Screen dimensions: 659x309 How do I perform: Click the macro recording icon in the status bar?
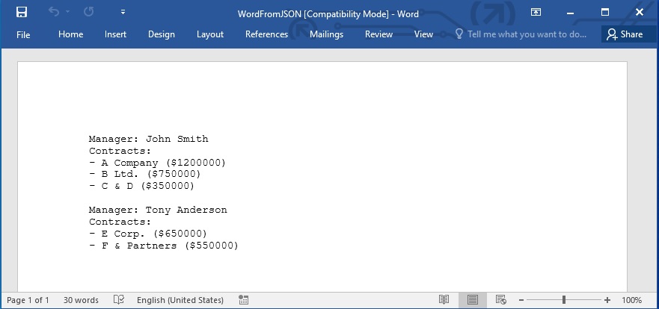pos(243,300)
